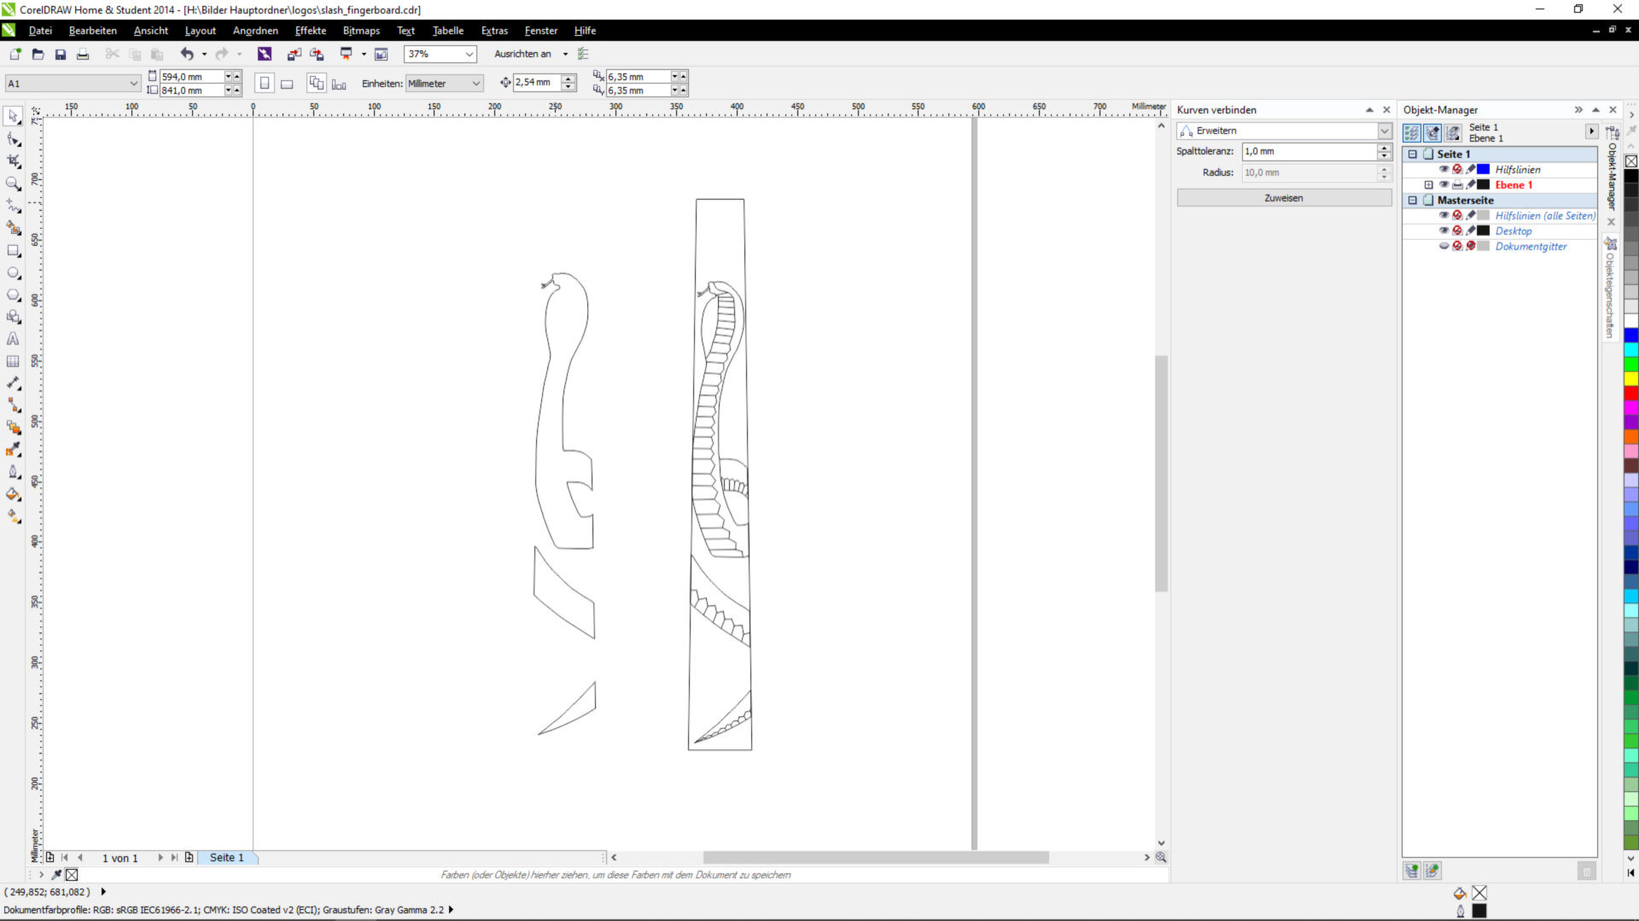The width and height of the screenshot is (1639, 921).
Task: Select the Ellipse tool
Action: tap(13, 273)
